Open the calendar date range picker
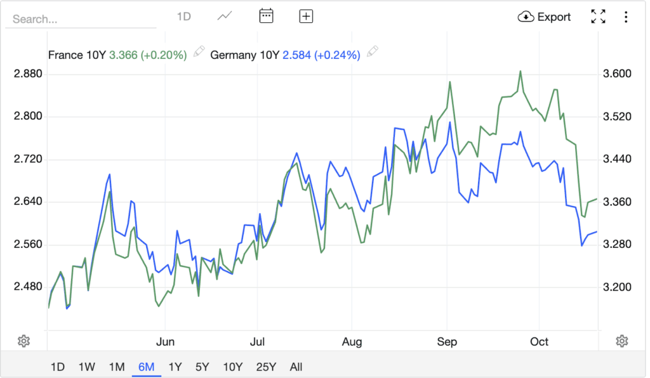Viewport: 650px width, 378px height. pyautogui.click(x=266, y=16)
